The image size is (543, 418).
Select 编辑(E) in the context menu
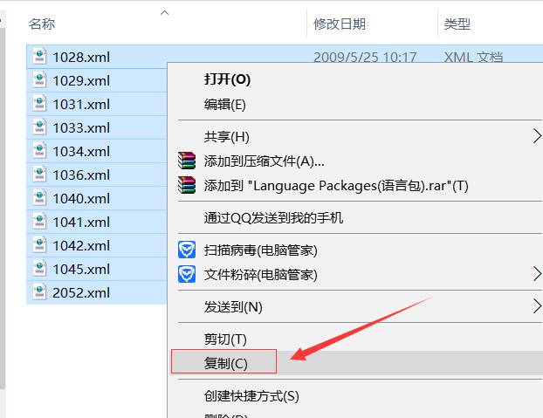[225, 104]
